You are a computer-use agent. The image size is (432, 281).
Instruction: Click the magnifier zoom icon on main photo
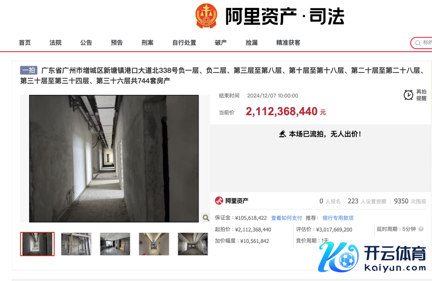(x=206, y=218)
